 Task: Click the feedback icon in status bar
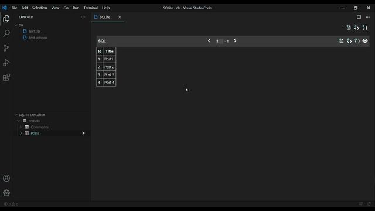tap(360, 204)
